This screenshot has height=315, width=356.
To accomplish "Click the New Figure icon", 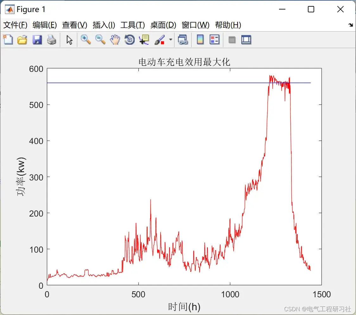I will (8, 40).
